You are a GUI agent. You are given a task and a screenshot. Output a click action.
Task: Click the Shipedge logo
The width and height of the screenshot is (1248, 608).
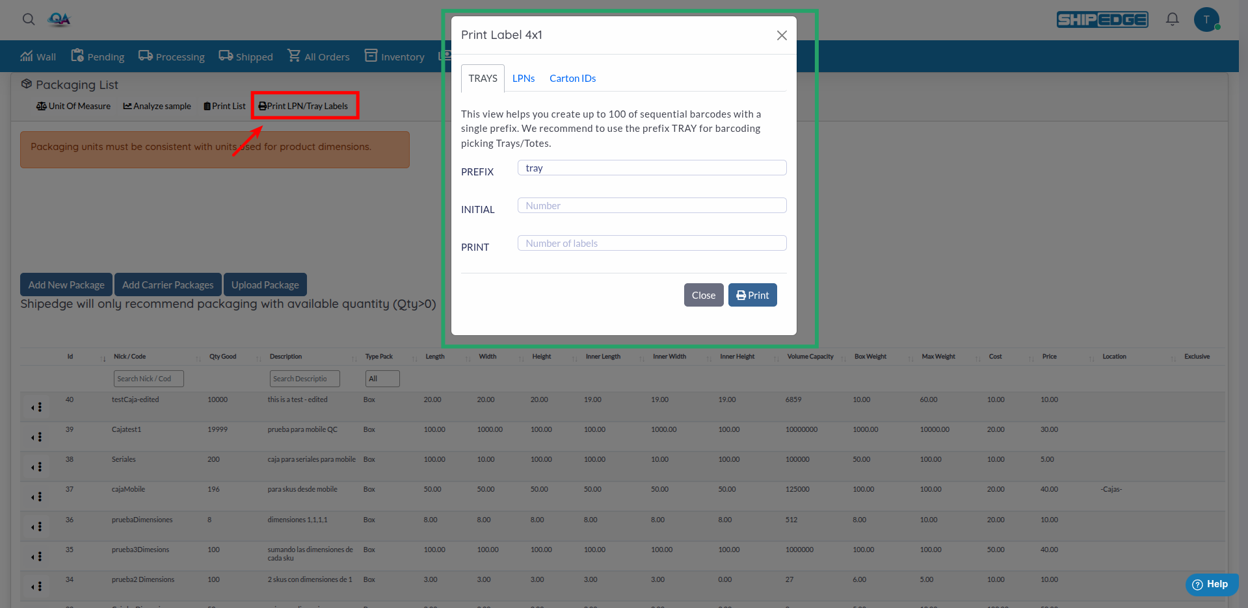tap(1102, 19)
